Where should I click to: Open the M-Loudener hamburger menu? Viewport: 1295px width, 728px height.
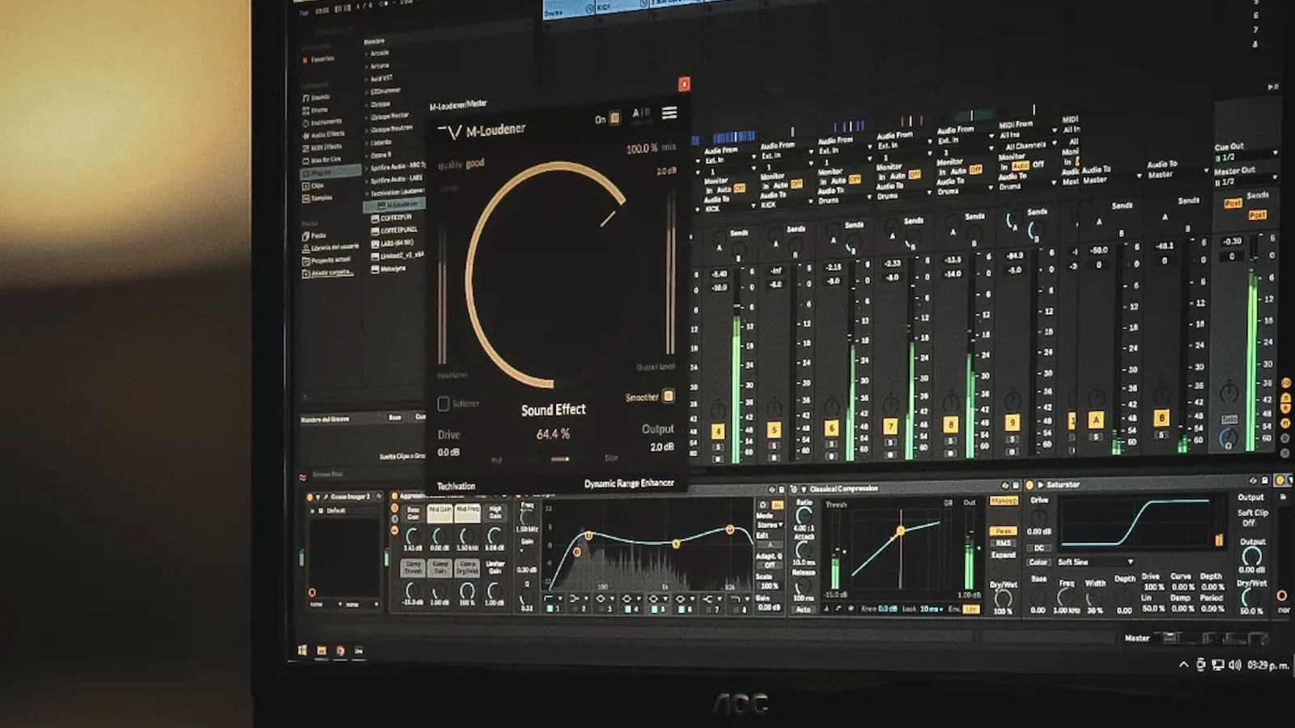pos(669,113)
